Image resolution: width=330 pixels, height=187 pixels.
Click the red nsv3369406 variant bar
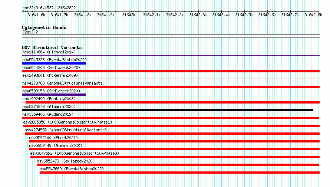tap(171, 118)
